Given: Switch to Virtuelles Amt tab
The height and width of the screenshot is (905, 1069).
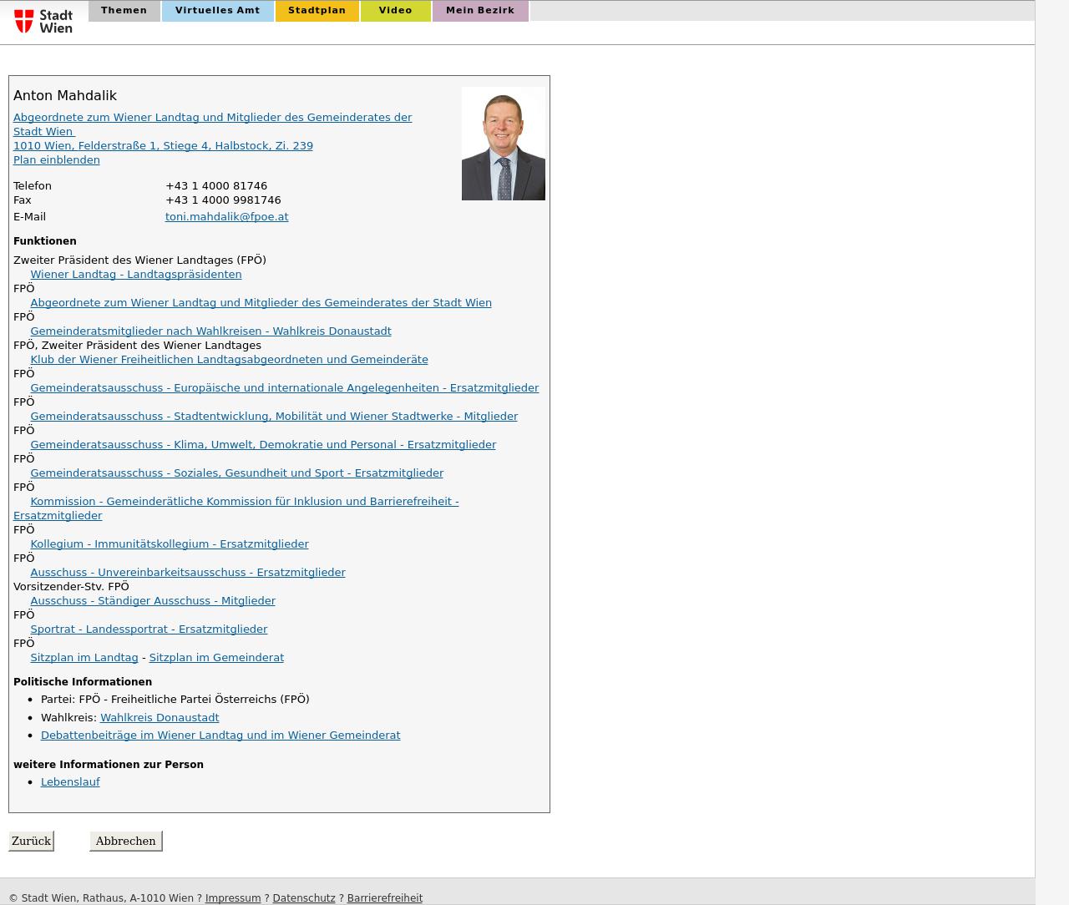Looking at the screenshot, I should coord(217,11).
